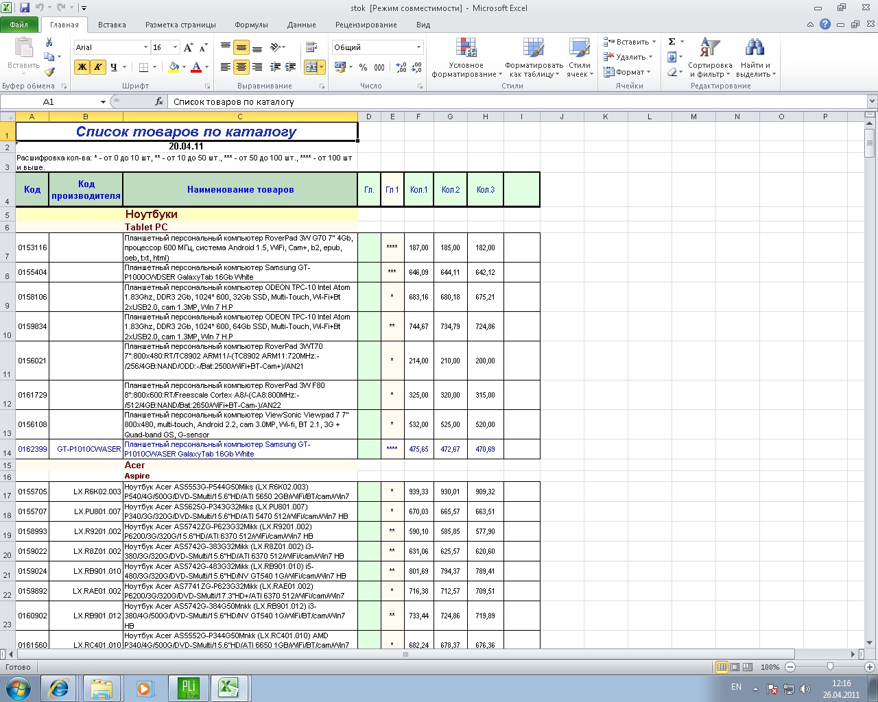The image size is (878, 702).
Task: Open the font size dropdown
Action: point(175,47)
